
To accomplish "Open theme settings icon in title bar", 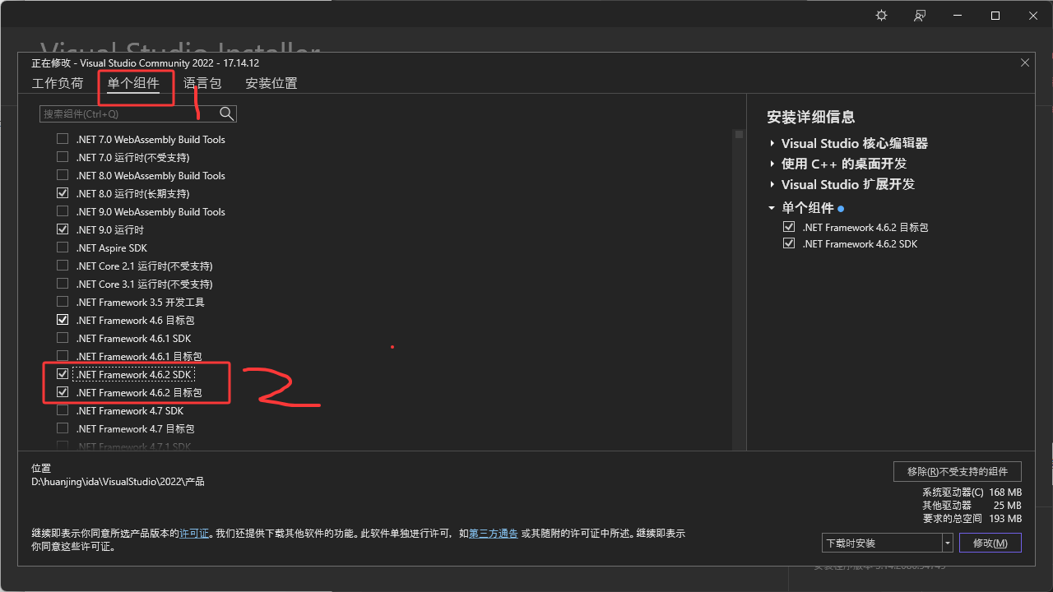I will coord(882,16).
